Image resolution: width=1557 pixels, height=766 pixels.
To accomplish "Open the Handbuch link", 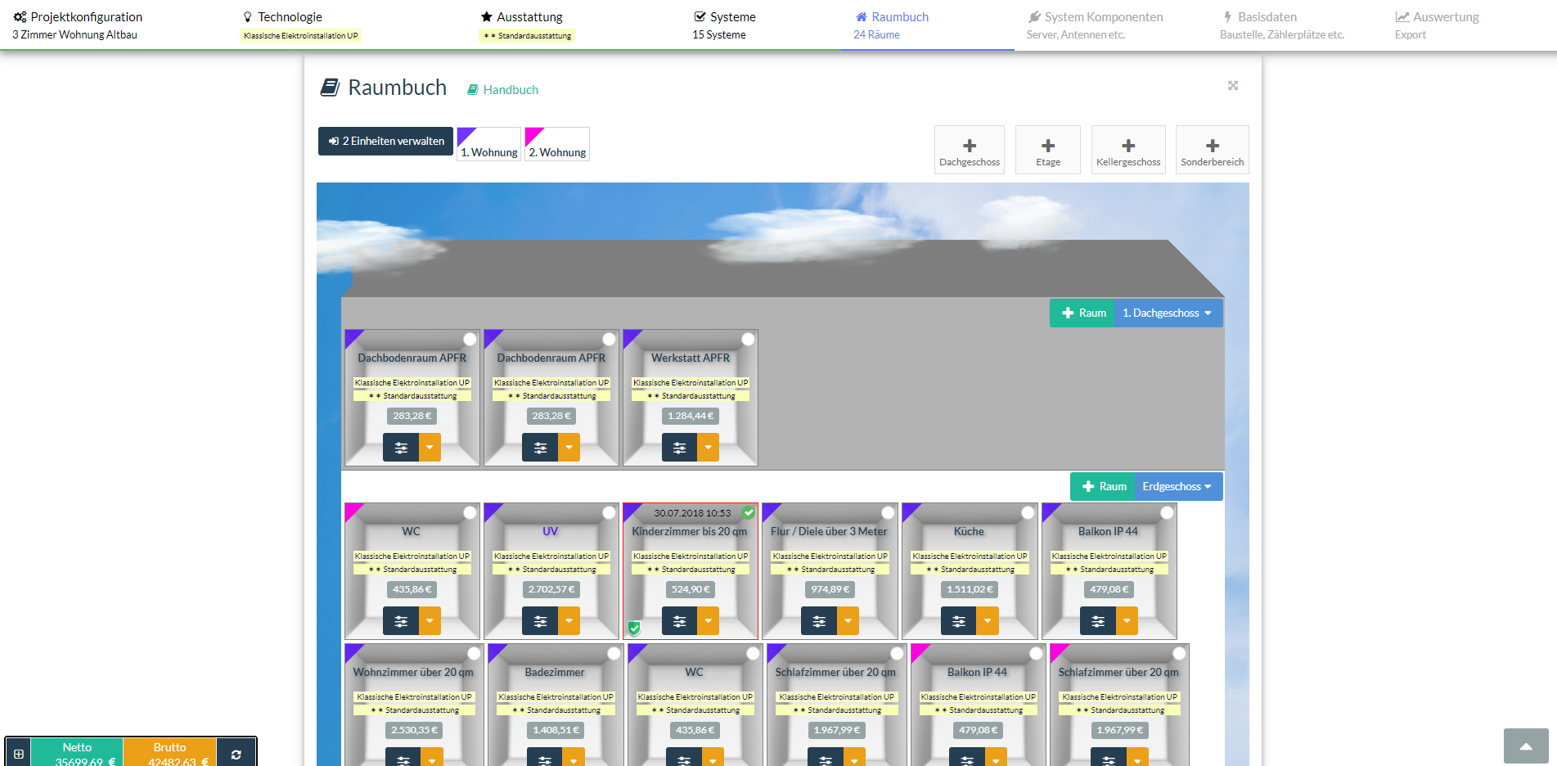I will click(x=503, y=90).
